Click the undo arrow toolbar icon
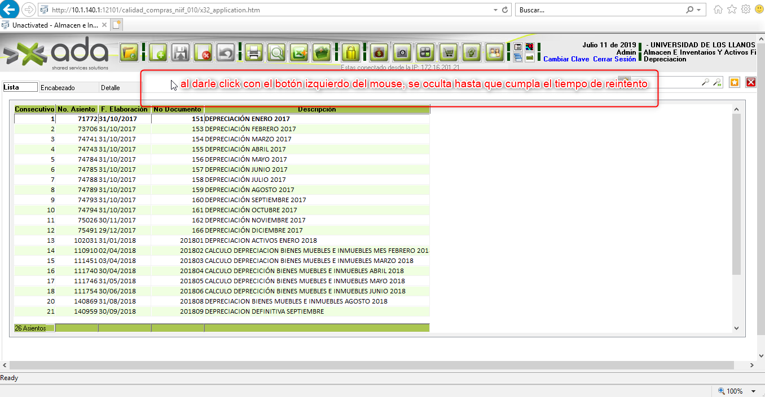The height and width of the screenshot is (397, 765). 226,52
